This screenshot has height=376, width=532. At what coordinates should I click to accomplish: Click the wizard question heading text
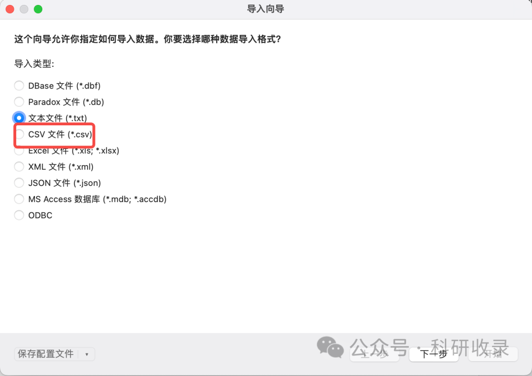tap(148, 39)
